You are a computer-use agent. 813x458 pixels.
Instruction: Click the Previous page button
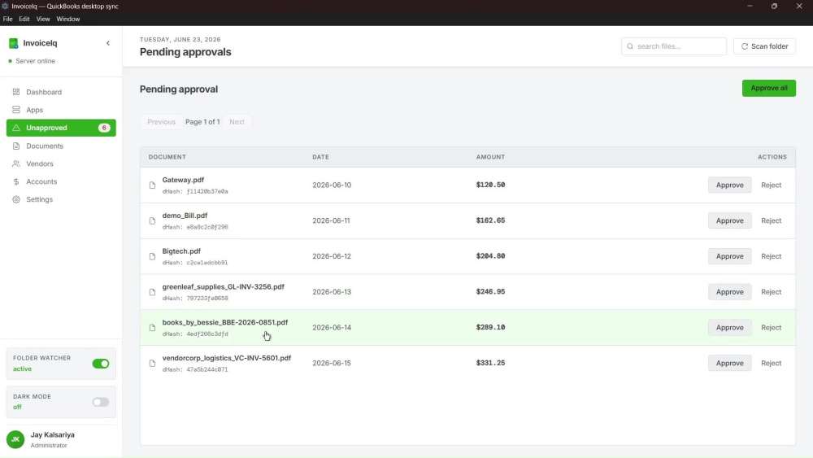coord(161,122)
